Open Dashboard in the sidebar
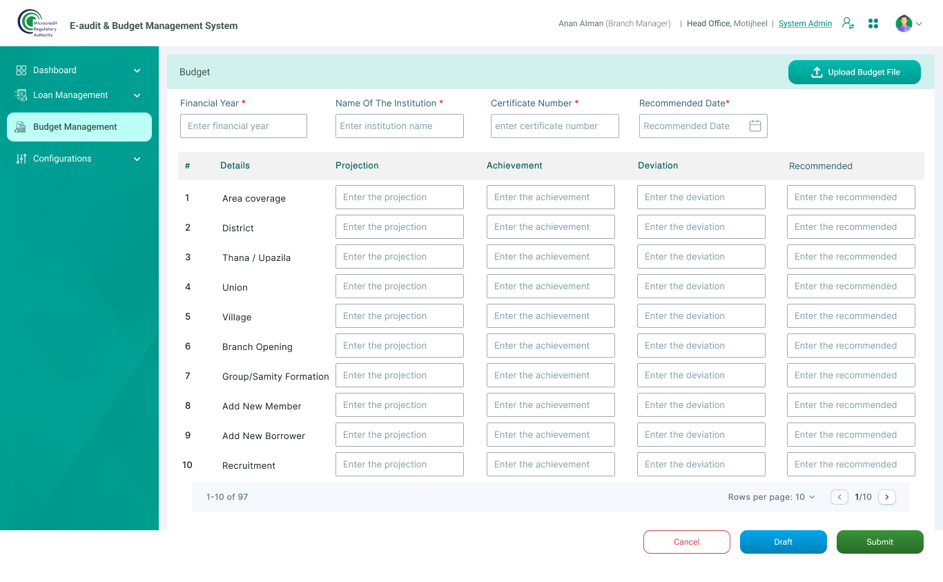Image resolution: width=943 pixels, height=582 pixels. click(x=79, y=70)
